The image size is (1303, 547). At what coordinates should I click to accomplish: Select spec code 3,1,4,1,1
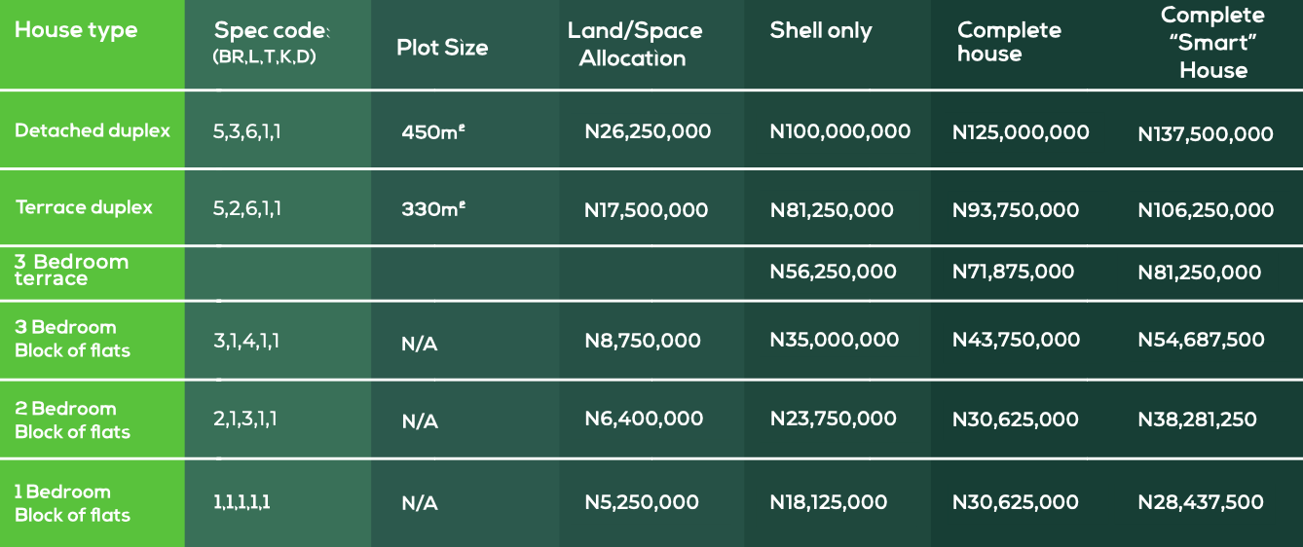coord(245,340)
